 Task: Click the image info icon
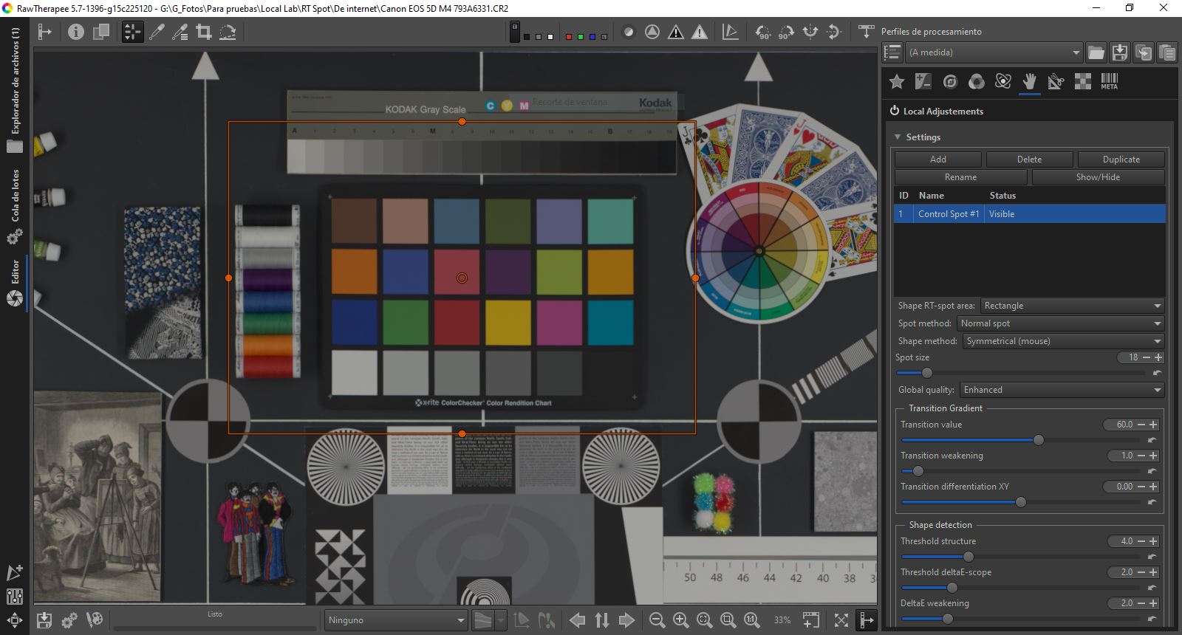[x=75, y=32]
